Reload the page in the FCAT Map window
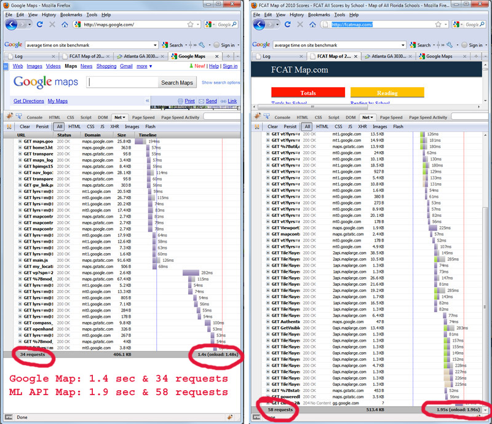 288,25
